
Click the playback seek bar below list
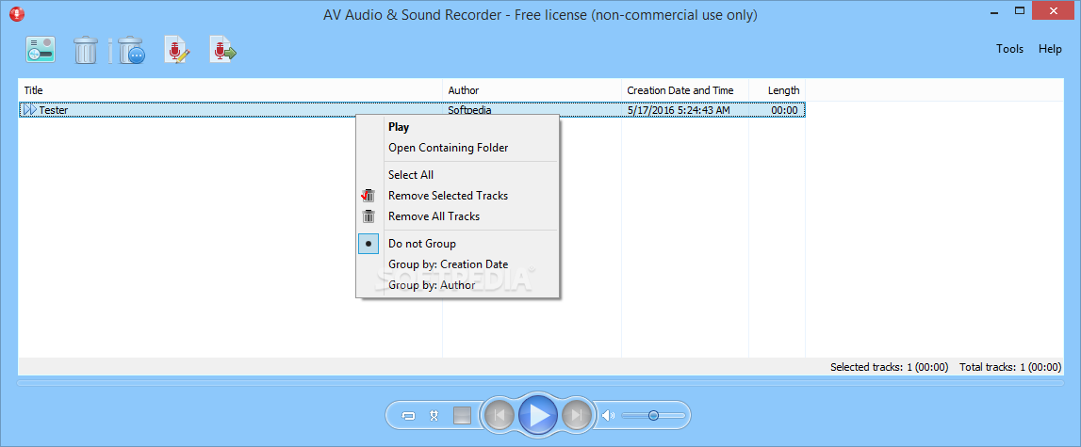point(540,382)
